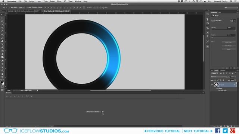Select the Dodge tool
The image size is (239, 134).
pyautogui.click(x=2, y=57)
